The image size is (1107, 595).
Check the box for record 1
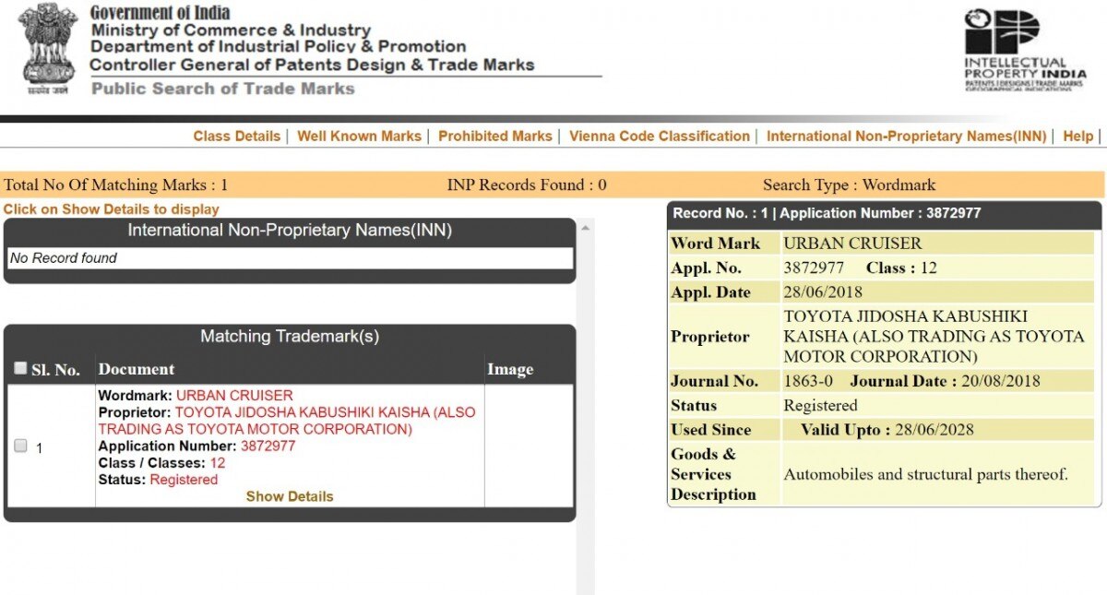pos(20,446)
